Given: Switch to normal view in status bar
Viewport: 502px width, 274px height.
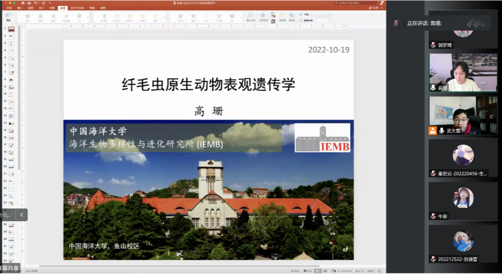Looking at the screenshot, I should (317, 271).
